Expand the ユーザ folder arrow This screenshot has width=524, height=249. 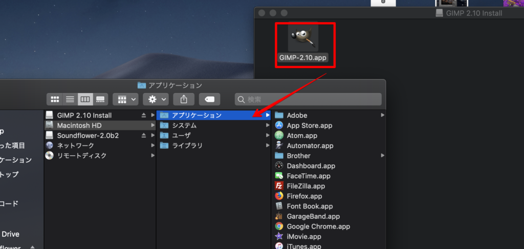[267, 135]
